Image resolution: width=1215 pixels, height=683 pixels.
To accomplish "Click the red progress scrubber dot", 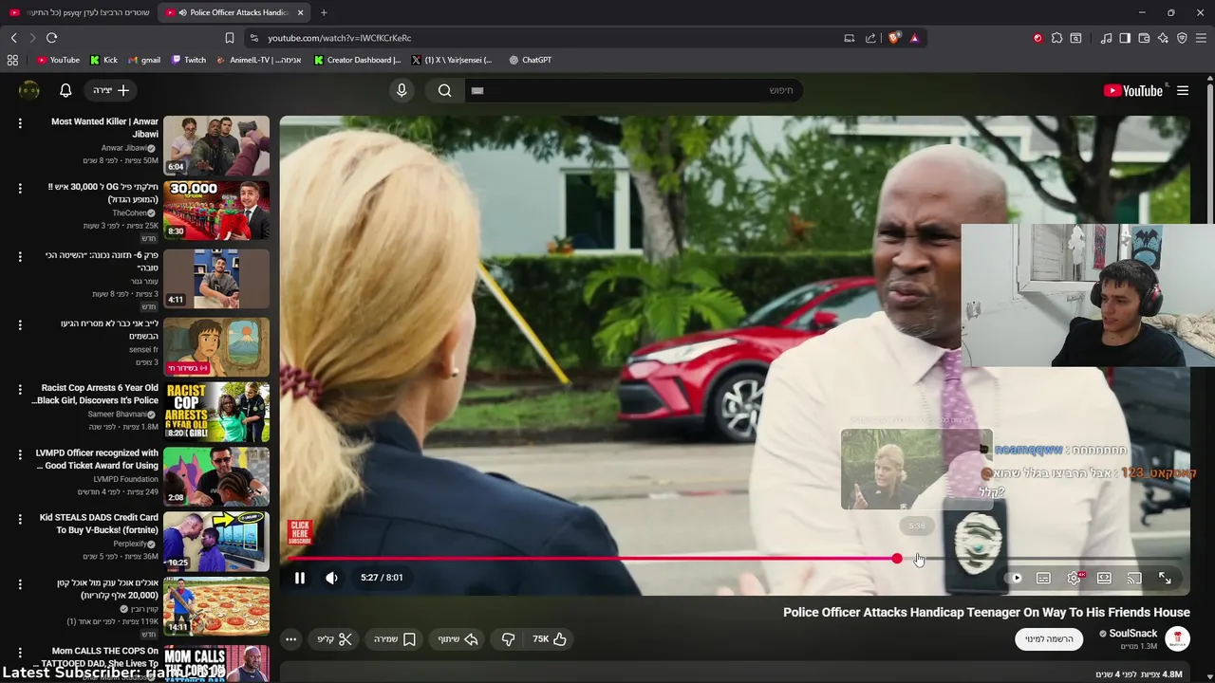I will point(897,559).
